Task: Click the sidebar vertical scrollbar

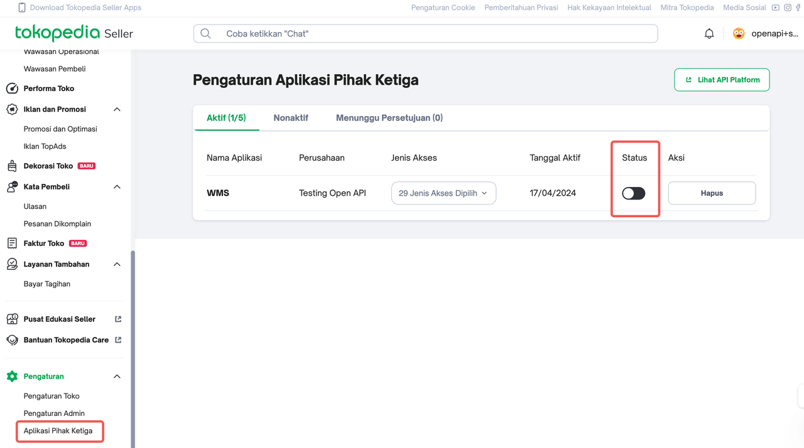Action: pyautogui.click(x=133, y=349)
